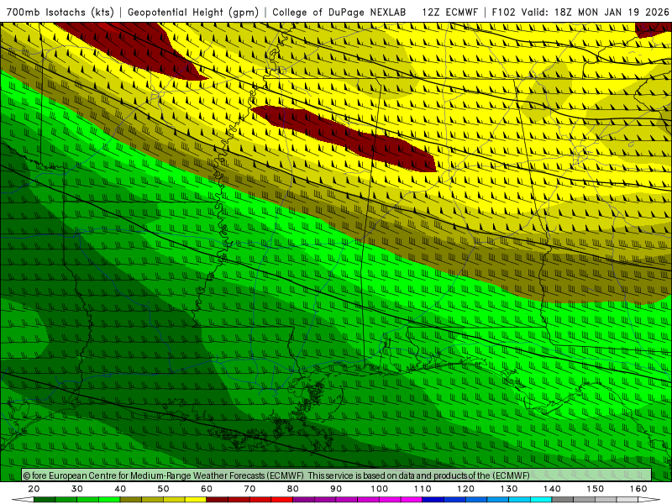Image resolution: width=672 pixels, height=504 pixels.
Task: Click the "12Z ECMWF" model run label
Action: (450, 13)
